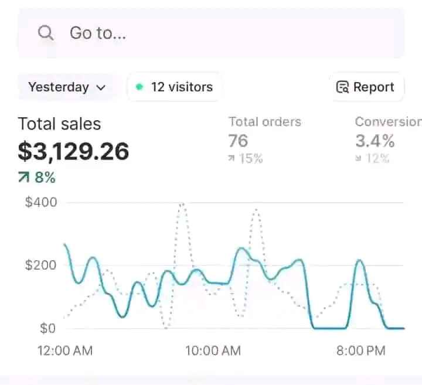Click the 76 total orders value
422x385 pixels.
[238, 141]
